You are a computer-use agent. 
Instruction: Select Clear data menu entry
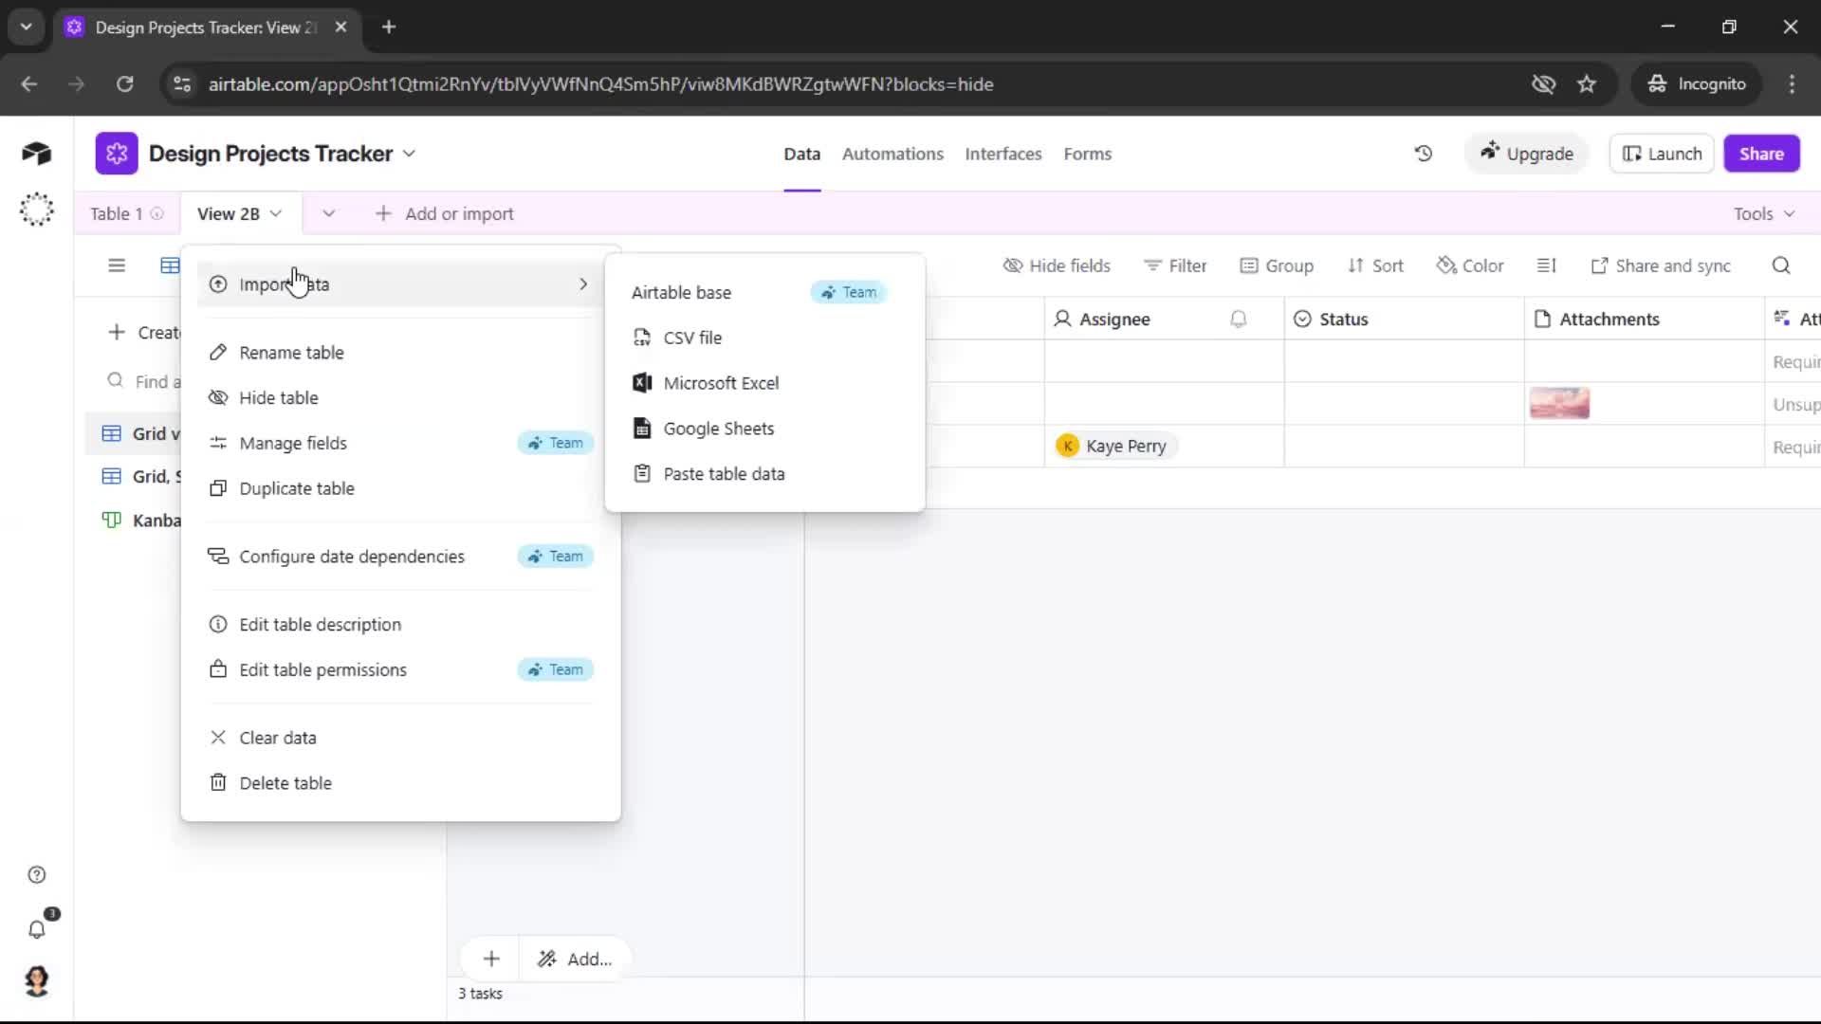coord(399,738)
